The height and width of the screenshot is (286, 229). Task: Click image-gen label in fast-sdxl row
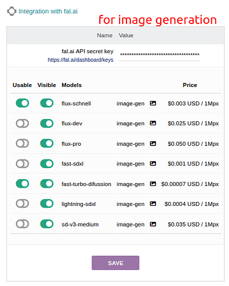(130, 164)
